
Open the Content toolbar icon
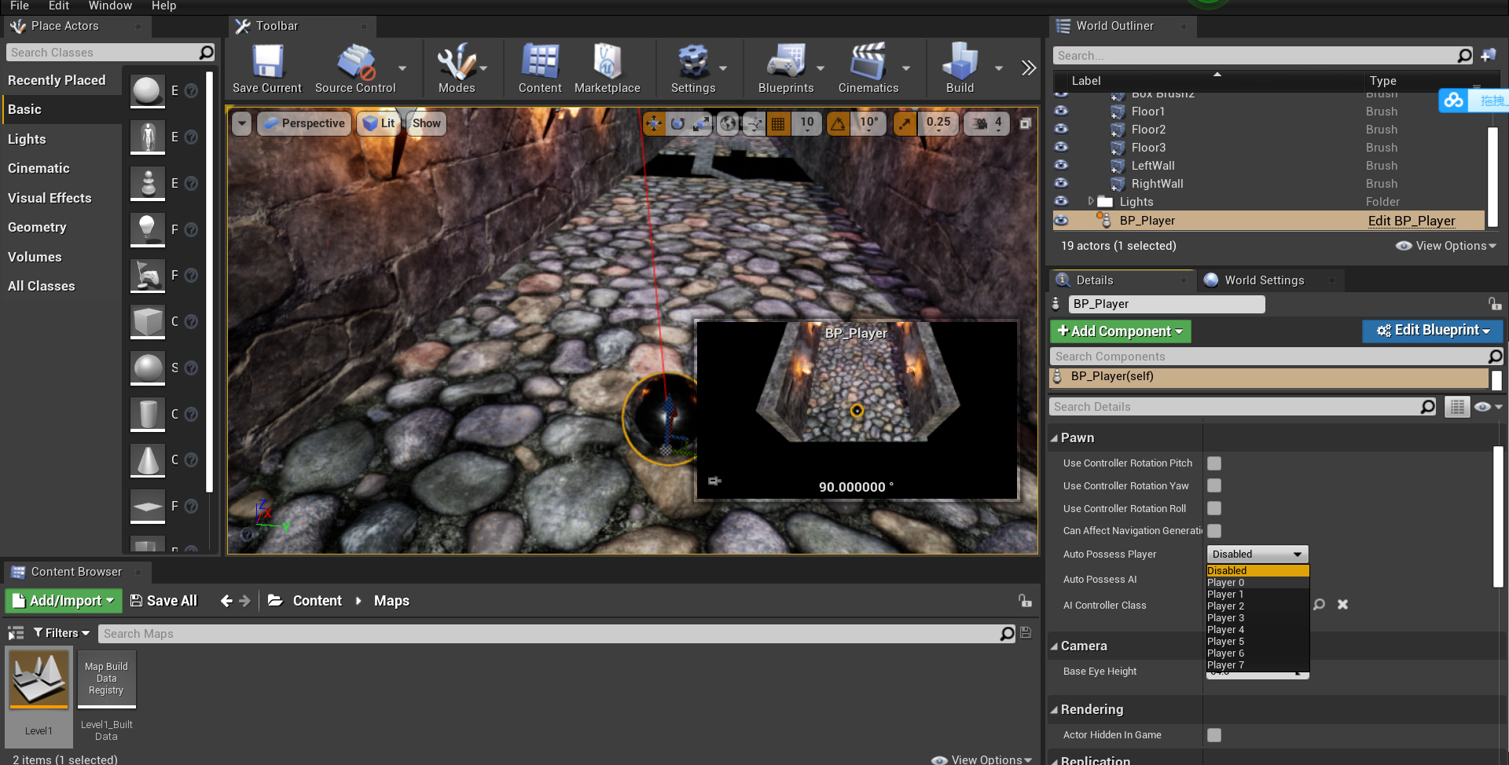[540, 68]
